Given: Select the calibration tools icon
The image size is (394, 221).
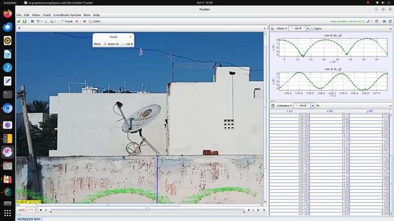Looking at the screenshot, I should pyautogui.click(x=38, y=21).
